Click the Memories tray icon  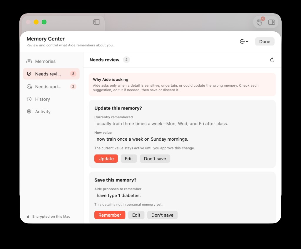pos(29,61)
